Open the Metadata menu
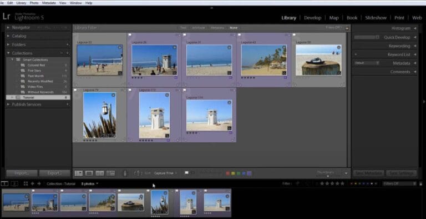Viewport: 426px width, 219px height. (x=49, y=3)
